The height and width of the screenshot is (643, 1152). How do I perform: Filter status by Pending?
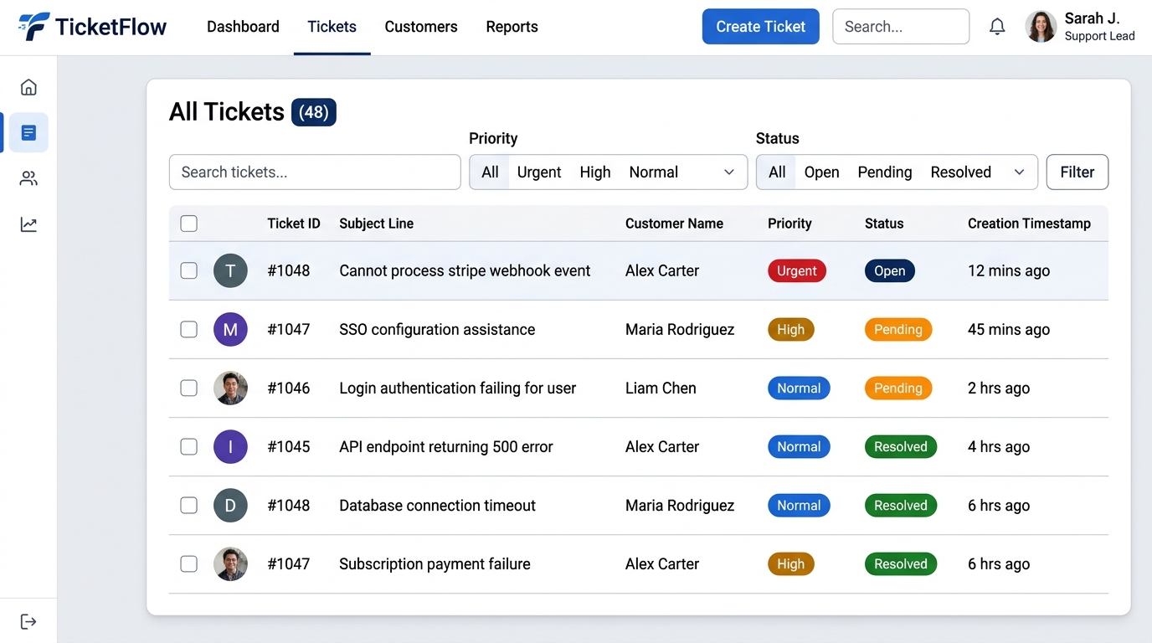pos(885,172)
